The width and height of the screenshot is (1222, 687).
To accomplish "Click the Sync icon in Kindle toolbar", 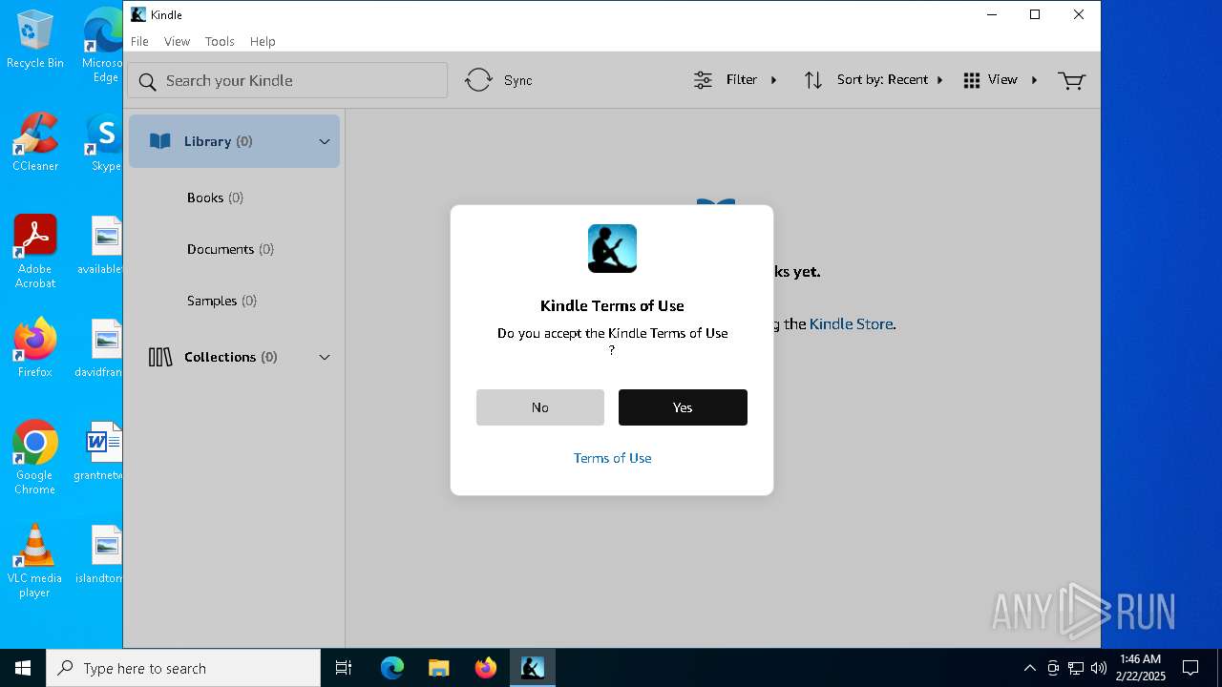I will point(478,80).
